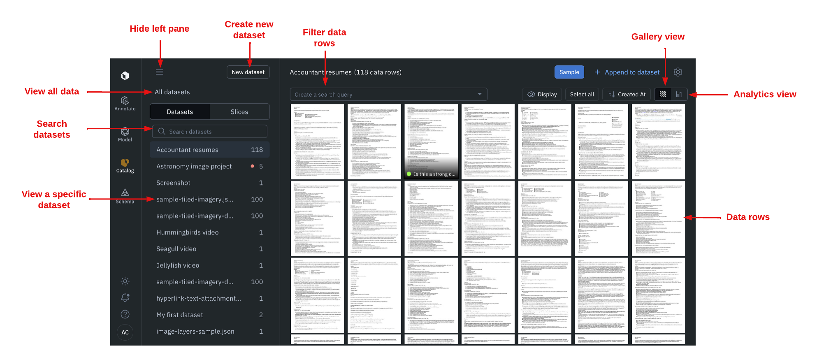817x362 pixels.
Task: Click the Accountant resumes (118 data rows) title
Action: [x=346, y=72]
